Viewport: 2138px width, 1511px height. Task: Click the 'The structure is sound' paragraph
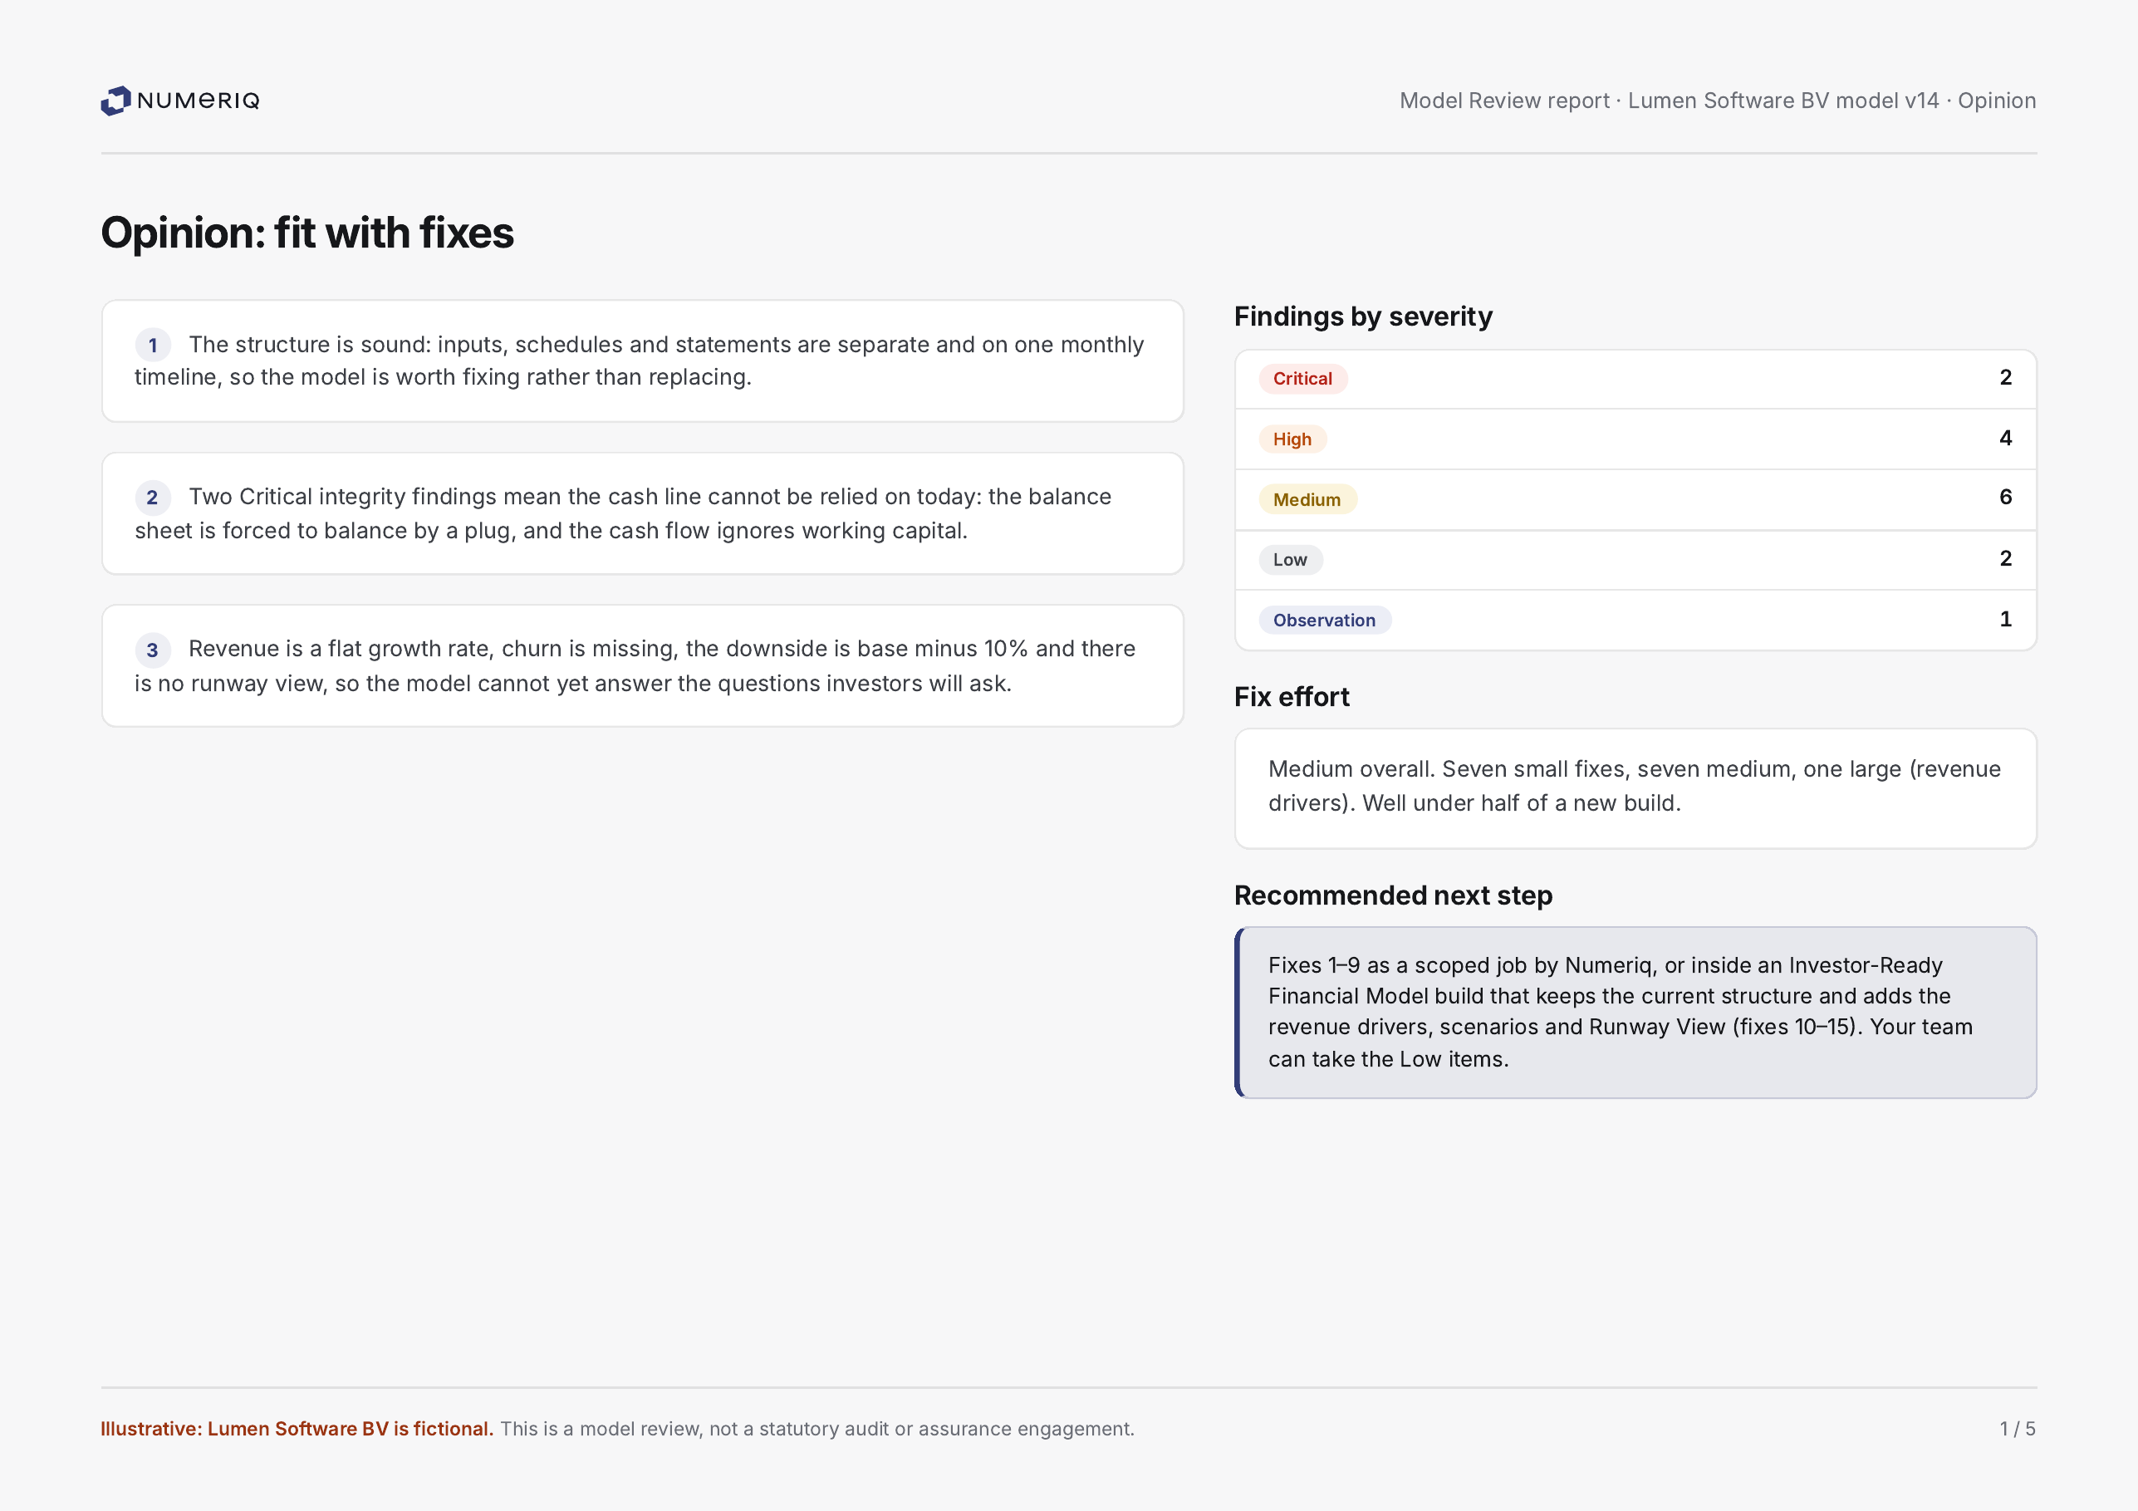(x=640, y=361)
